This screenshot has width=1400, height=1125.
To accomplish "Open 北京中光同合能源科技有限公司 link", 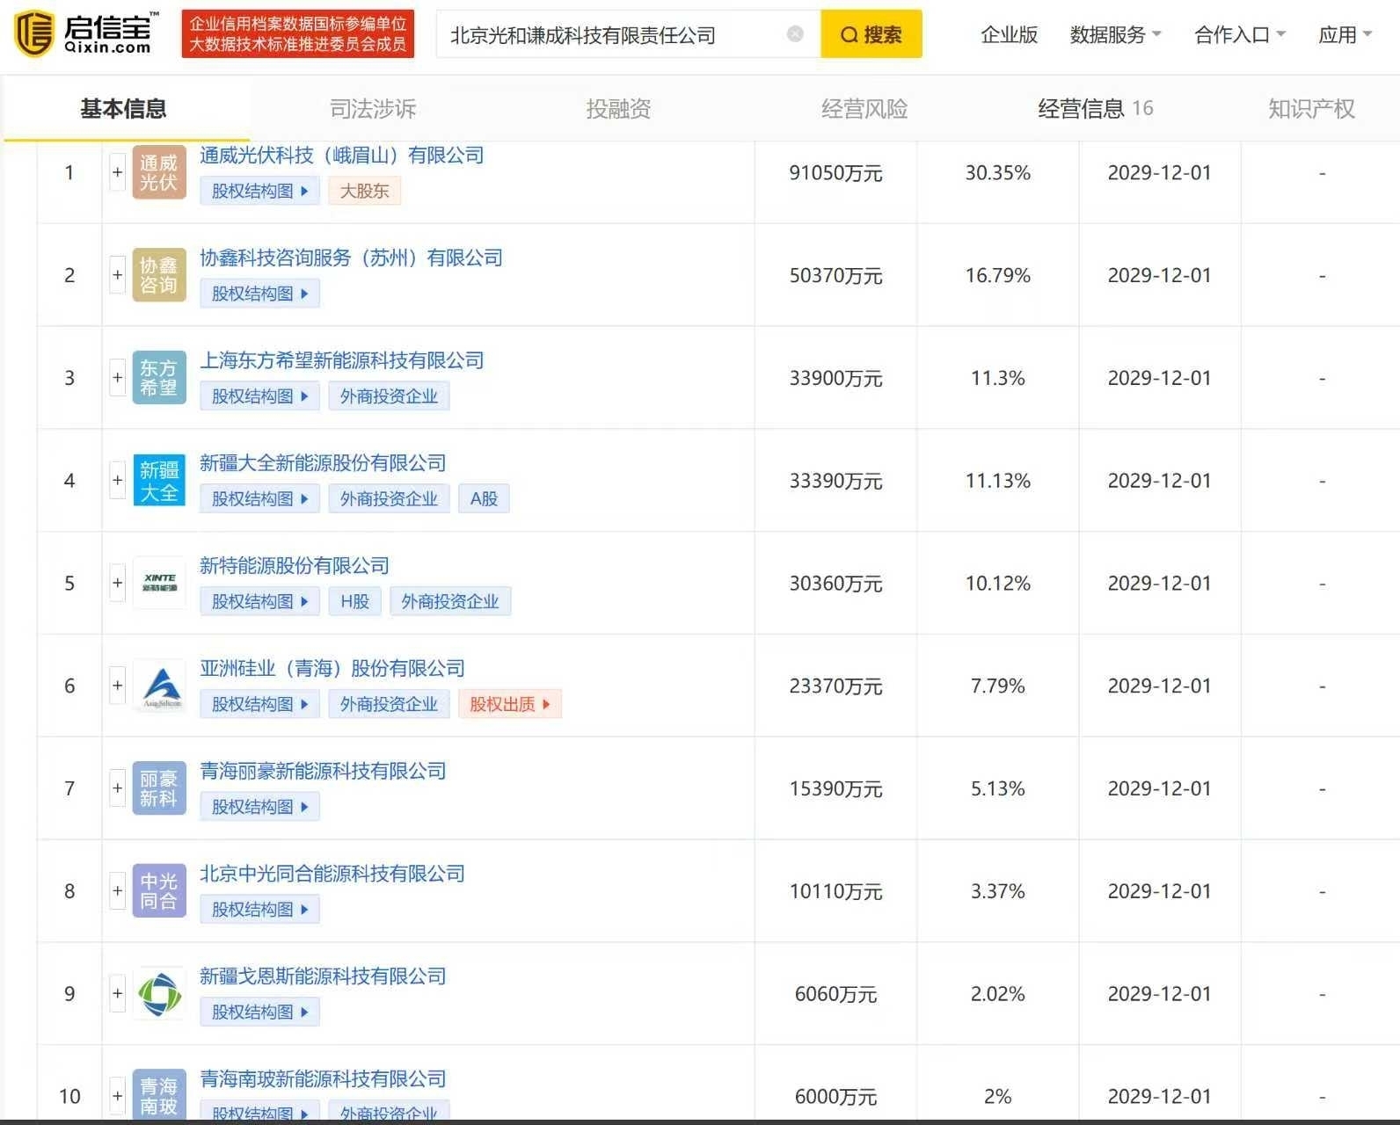I will (x=332, y=874).
